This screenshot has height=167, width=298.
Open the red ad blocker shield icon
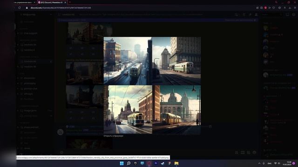point(265,8)
